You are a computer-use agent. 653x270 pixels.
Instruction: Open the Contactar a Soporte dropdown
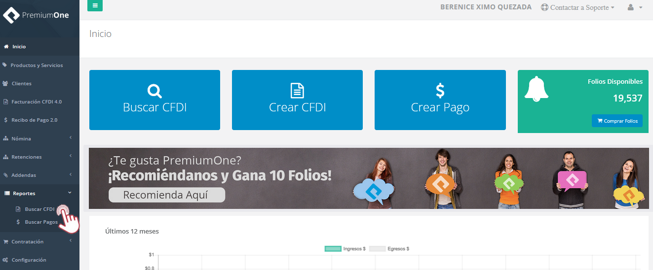point(578,7)
